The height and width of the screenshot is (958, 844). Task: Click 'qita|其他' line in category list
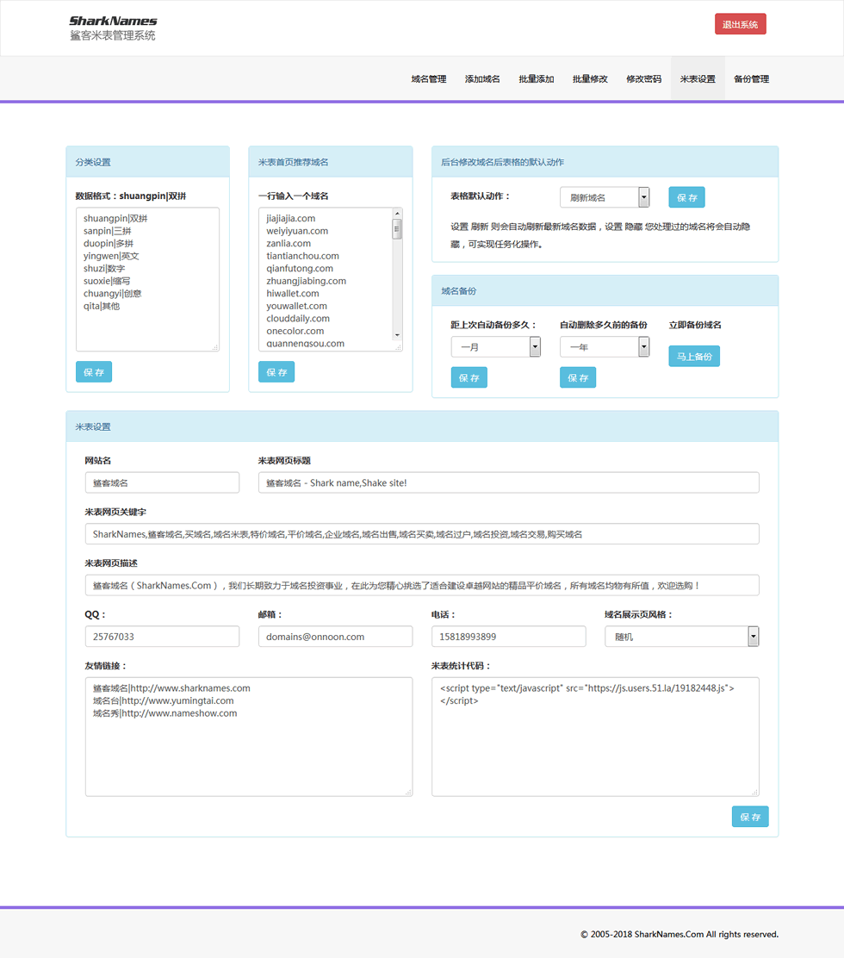pyautogui.click(x=102, y=306)
